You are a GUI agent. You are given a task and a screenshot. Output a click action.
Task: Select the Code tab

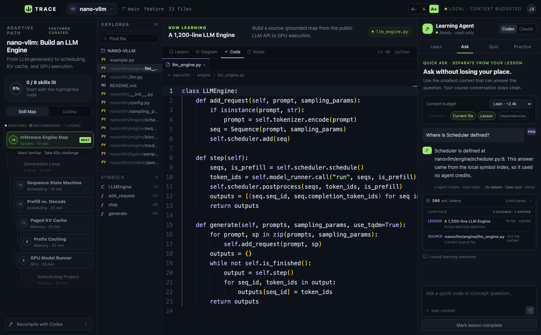point(232,52)
